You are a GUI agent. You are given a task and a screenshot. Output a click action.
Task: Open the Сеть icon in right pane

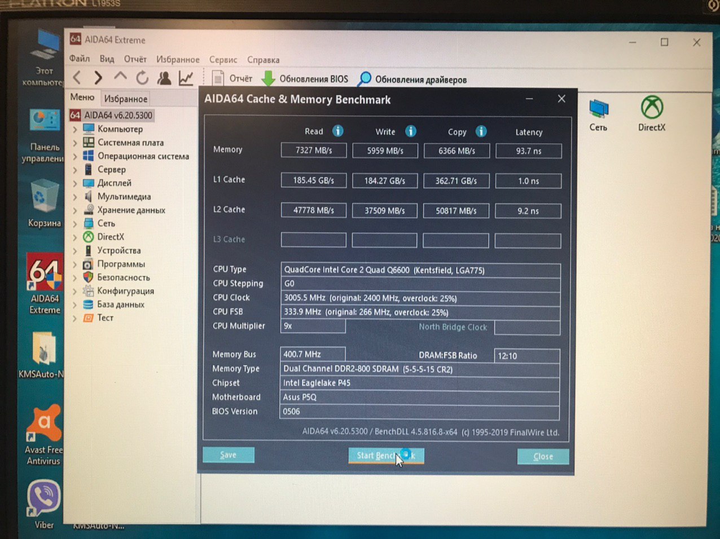(598, 115)
